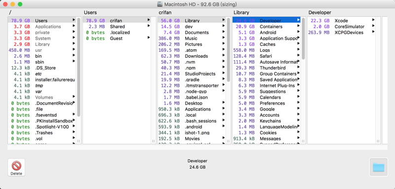Open the folder reveal icon at bottom right
The width and height of the screenshot is (395, 189).
[378, 167]
